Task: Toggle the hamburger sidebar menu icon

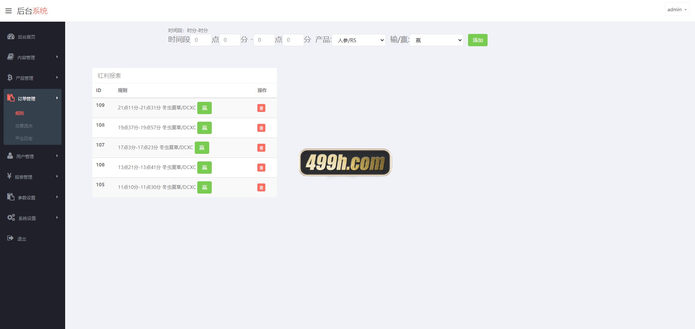Action: (9, 11)
